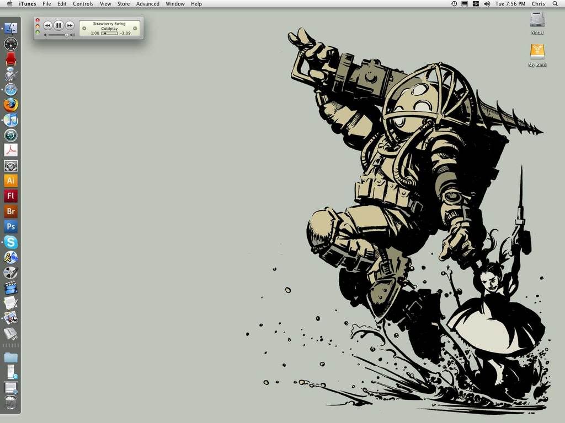Launch Adobe Bridge (Br) from dock
The image size is (565, 423).
tap(11, 211)
